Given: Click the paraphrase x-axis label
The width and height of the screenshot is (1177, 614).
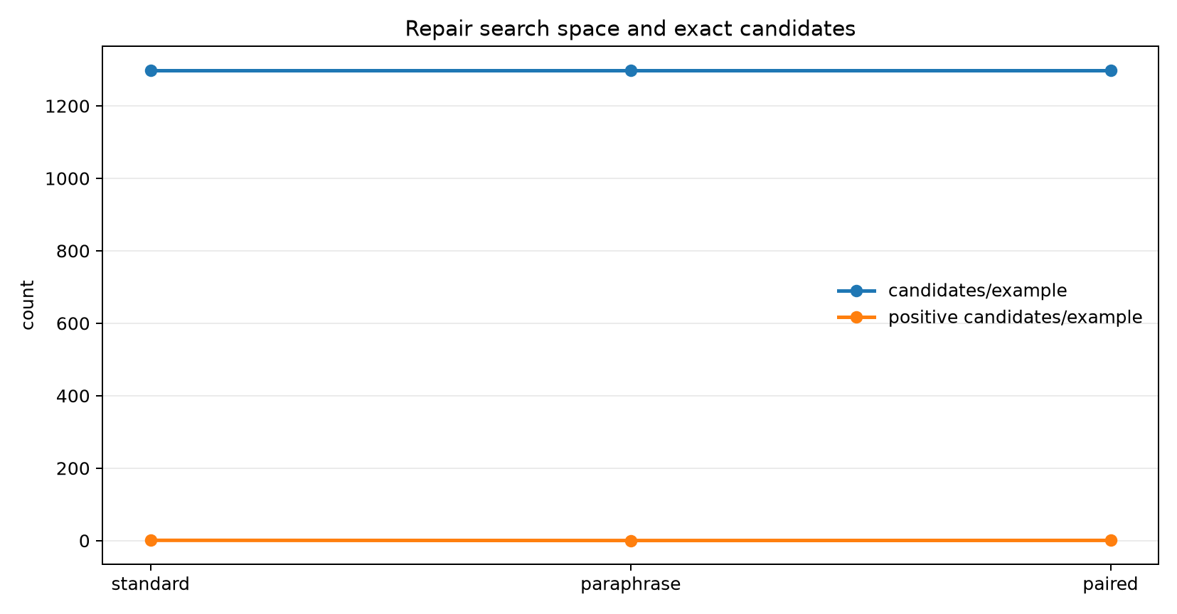Looking at the screenshot, I should pos(631,585).
